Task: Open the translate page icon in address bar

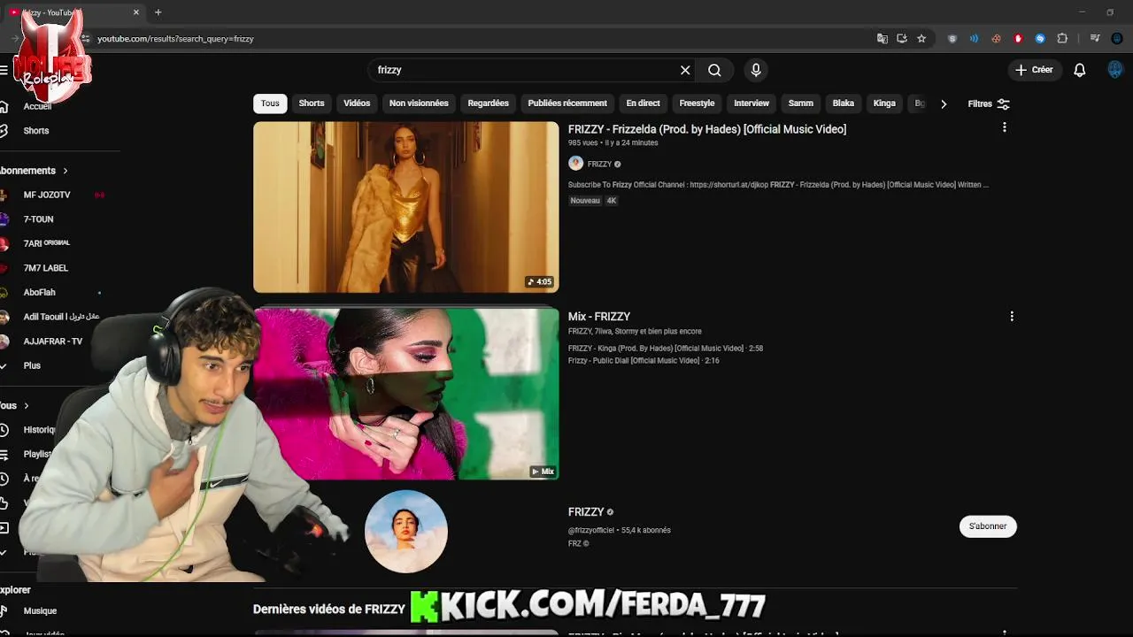Action: tap(882, 39)
